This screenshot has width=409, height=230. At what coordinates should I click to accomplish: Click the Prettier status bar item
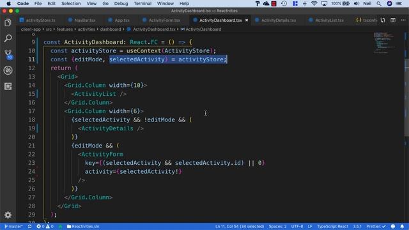[376, 226]
